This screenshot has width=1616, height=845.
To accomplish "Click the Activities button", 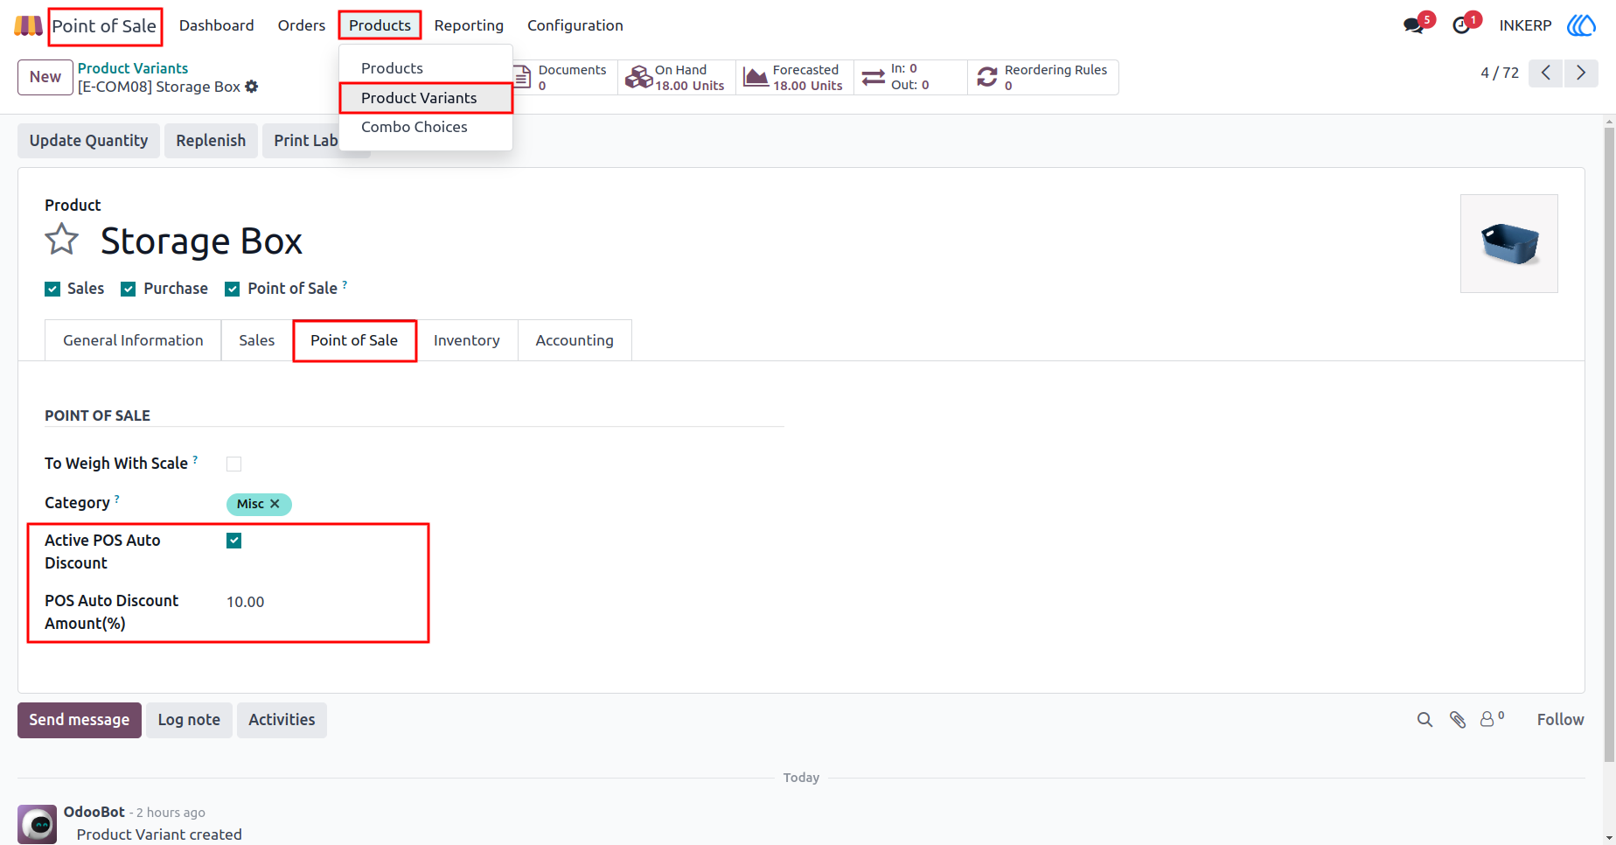I will 282,720.
